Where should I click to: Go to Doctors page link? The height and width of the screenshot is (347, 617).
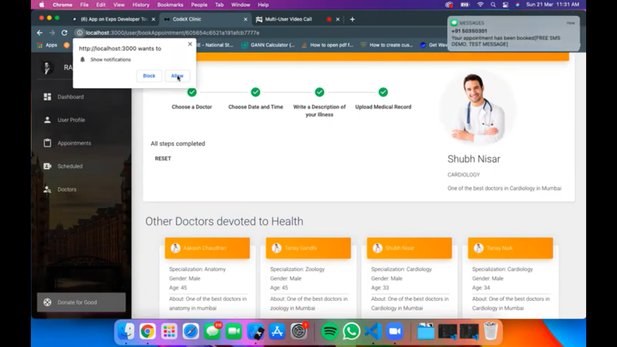[x=67, y=189]
